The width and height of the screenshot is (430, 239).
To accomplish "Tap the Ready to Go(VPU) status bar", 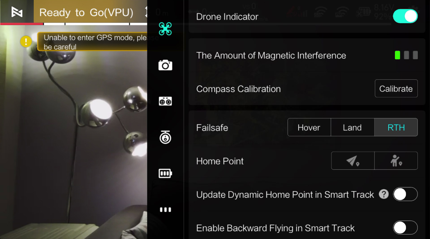I will tap(86, 13).
